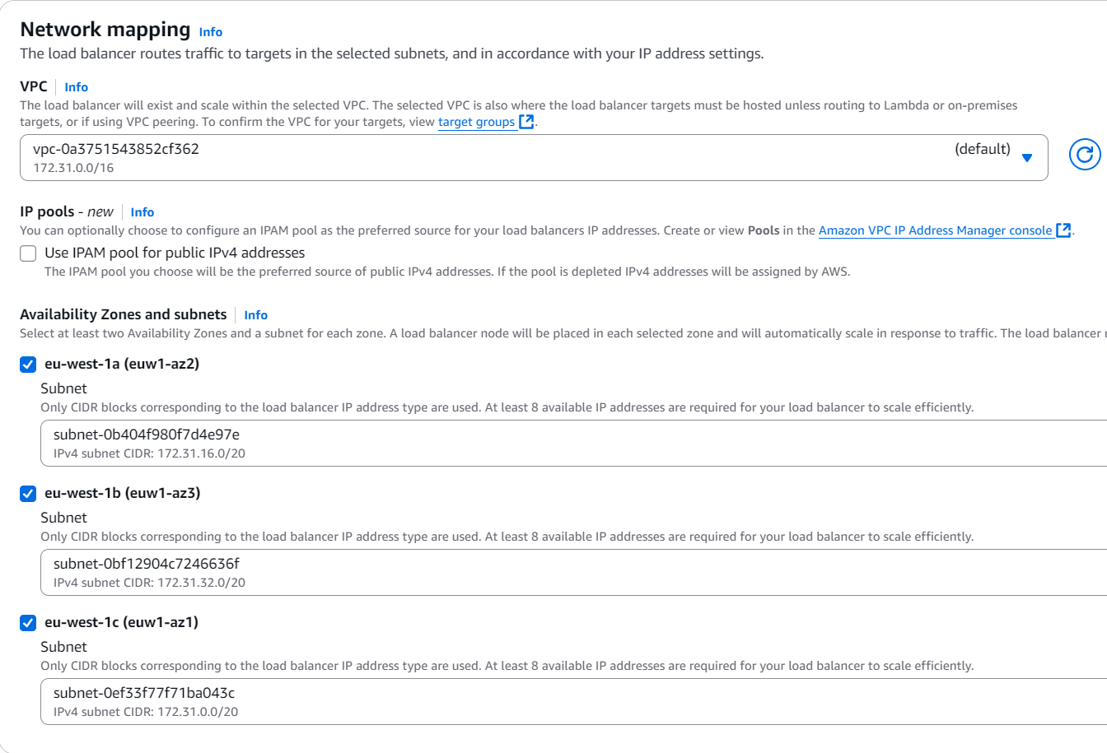This screenshot has width=1107, height=753.
Task: Click the eu-west-1a (euw1-az2) label
Action: tap(122, 364)
